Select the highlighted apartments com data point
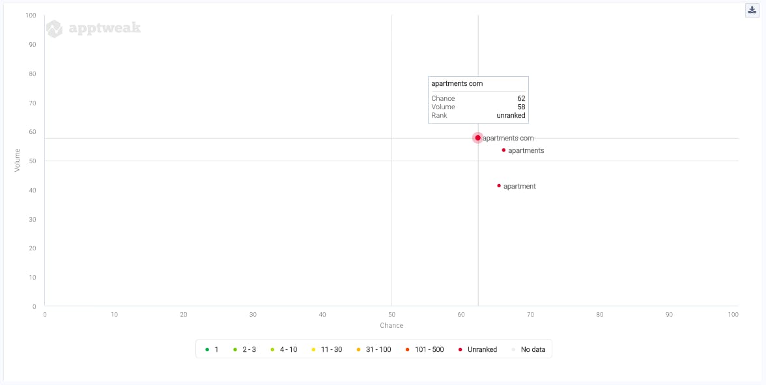Viewport: 766px width, 385px height. point(477,138)
